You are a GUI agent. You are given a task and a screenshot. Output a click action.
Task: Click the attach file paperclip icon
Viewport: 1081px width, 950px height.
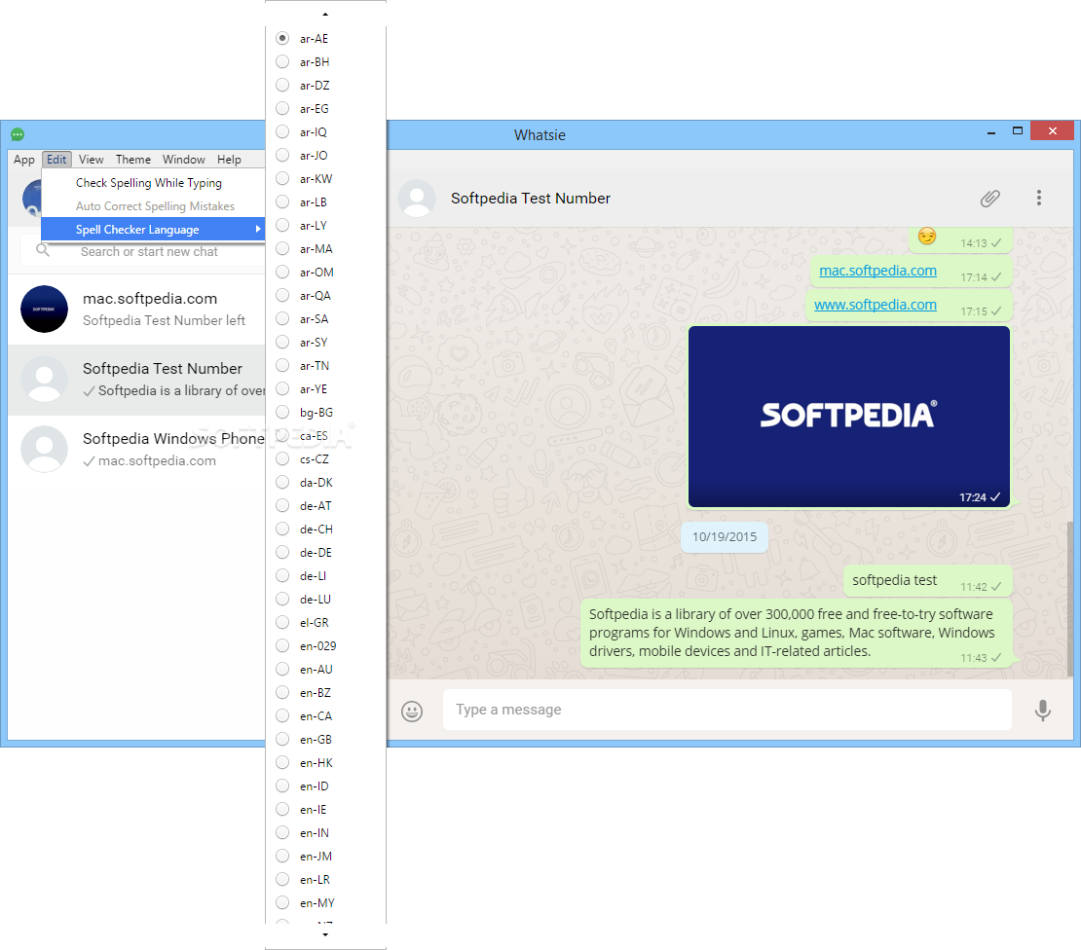(x=990, y=199)
